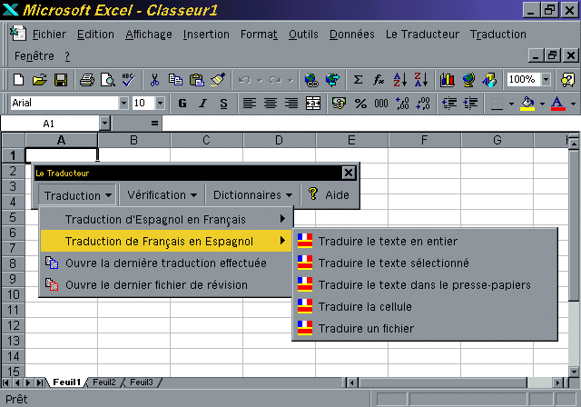This screenshot has height=407, width=581.
Task: Toggle center alignment
Action: tap(271, 103)
